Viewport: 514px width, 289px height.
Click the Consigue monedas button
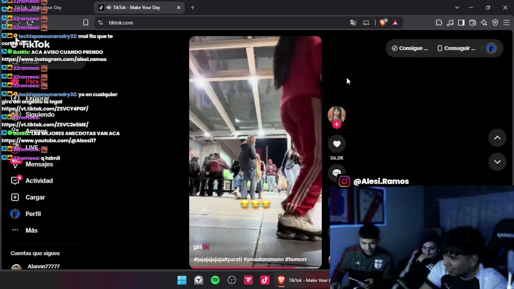[x=409, y=48]
